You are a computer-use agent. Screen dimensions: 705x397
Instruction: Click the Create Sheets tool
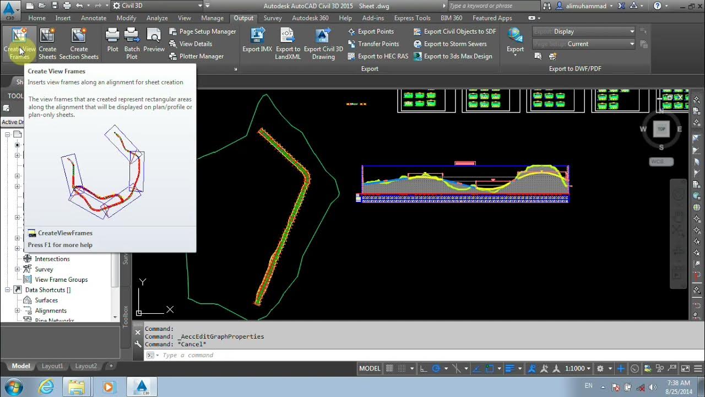click(x=47, y=44)
